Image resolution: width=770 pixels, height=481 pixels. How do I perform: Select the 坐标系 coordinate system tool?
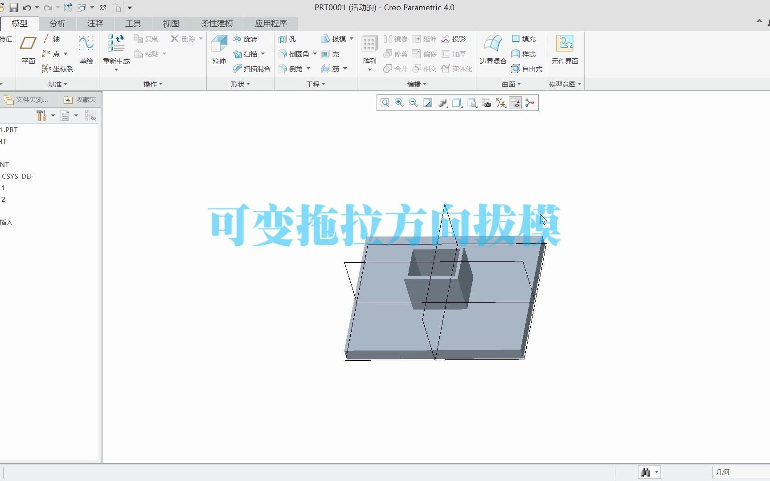pyautogui.click(x=57, y=69)
